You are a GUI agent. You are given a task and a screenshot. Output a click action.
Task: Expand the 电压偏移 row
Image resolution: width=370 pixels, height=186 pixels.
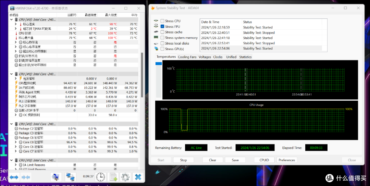(x=15, y=78)
